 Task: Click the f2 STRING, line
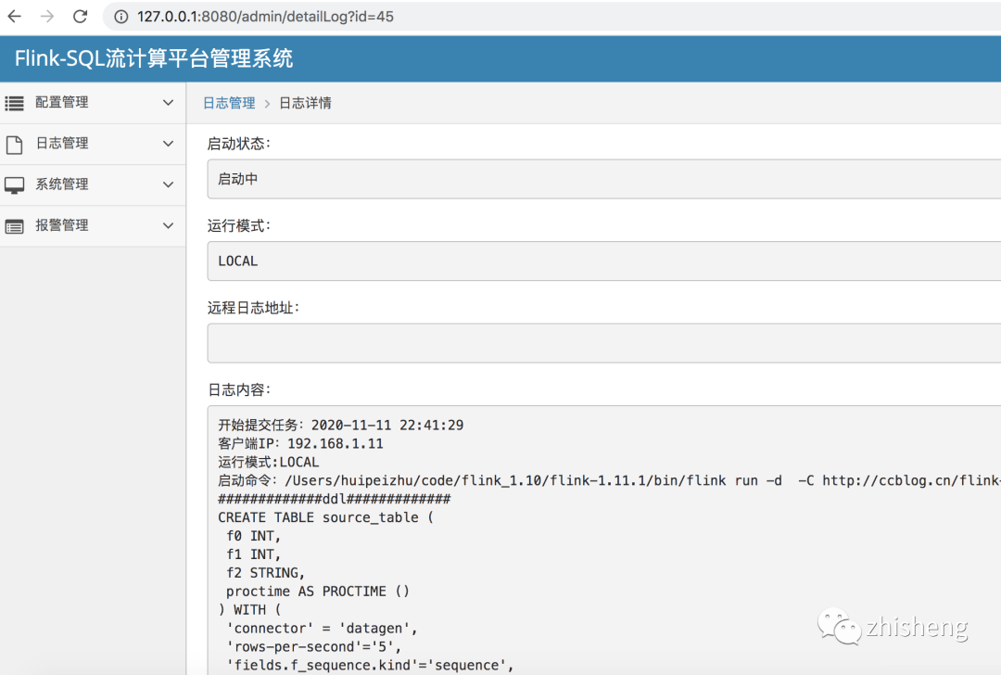(266, 573)
